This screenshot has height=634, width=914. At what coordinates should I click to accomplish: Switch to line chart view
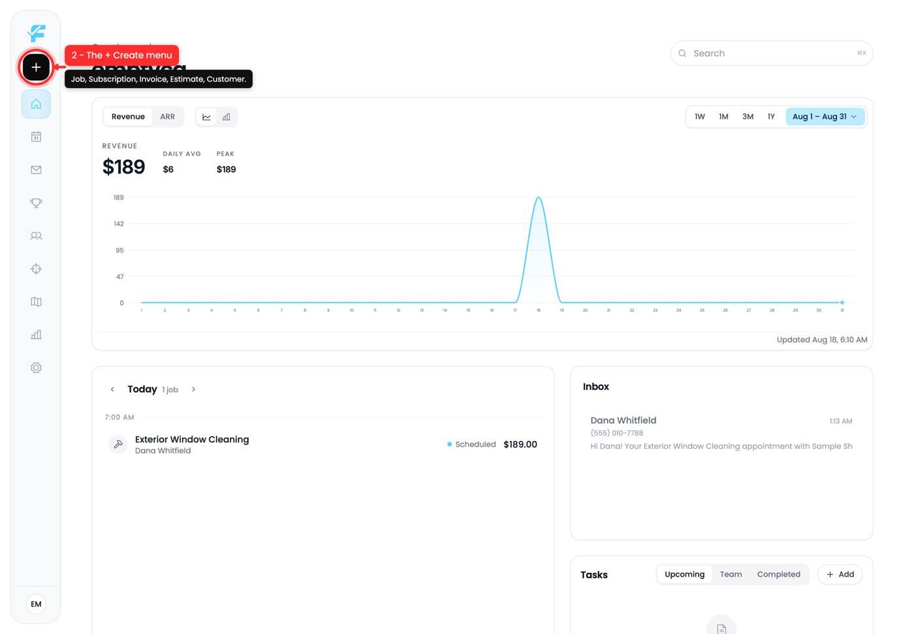[x=206, y=117]
